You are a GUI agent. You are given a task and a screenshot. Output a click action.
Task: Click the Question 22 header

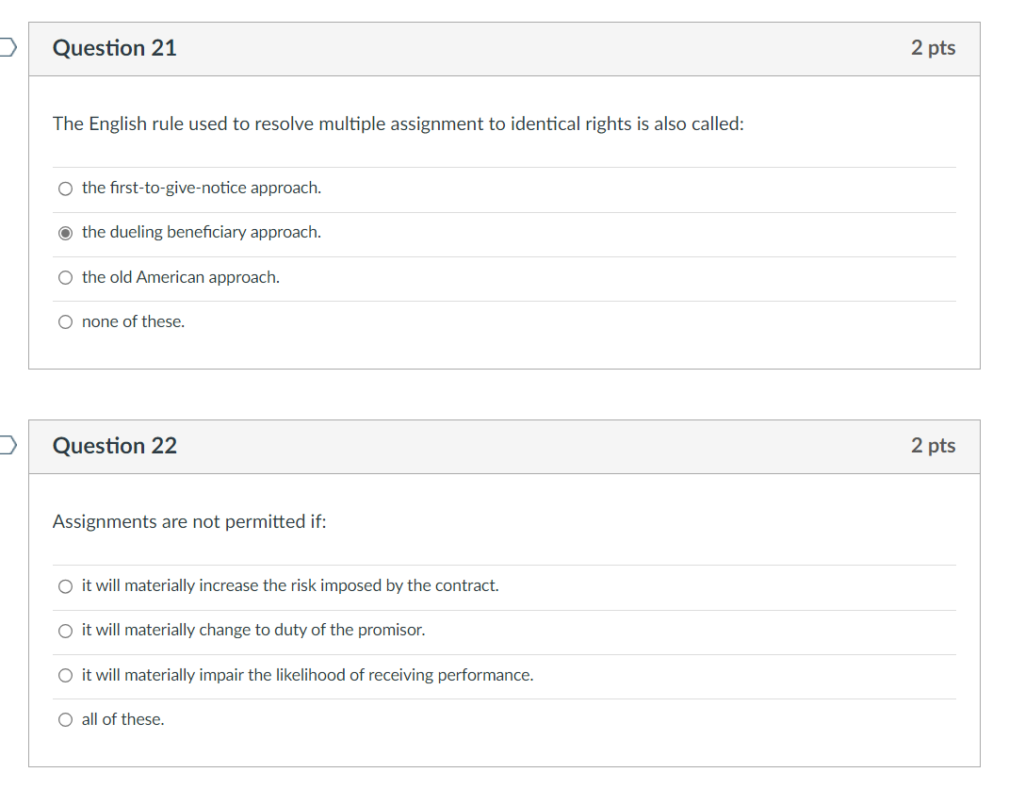click(x=114, y=446)
